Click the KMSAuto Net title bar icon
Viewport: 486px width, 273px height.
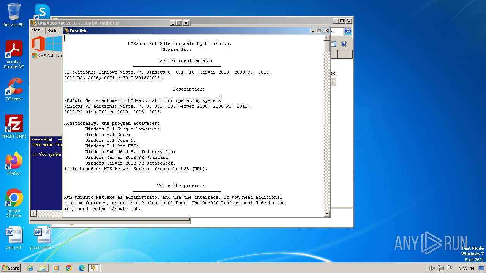[34, 23]
